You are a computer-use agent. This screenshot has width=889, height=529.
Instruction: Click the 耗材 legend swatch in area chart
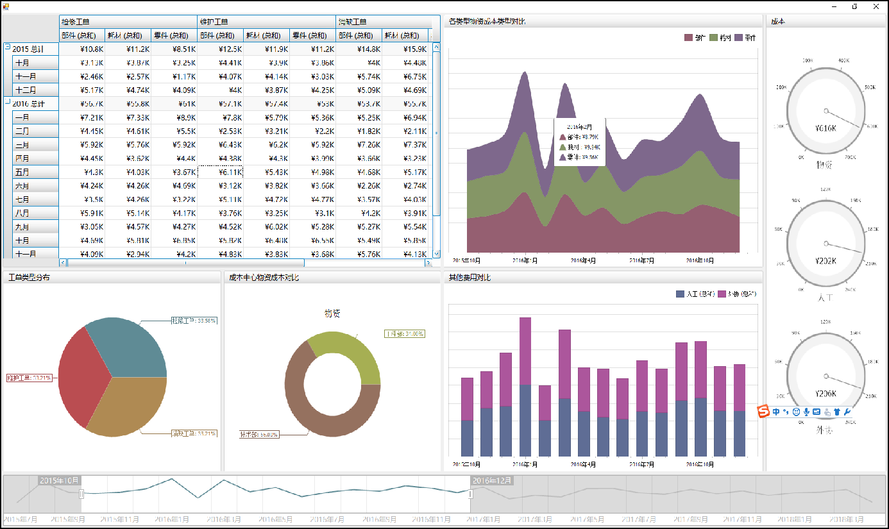[x=714, y=38]
